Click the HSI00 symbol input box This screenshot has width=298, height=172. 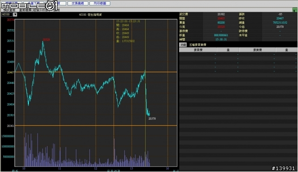pos(7,14)
